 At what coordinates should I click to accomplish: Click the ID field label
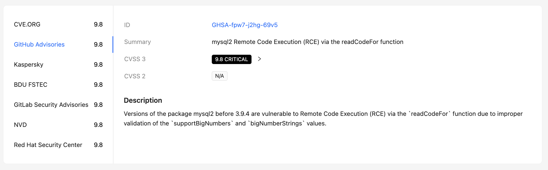coord(127,25)
